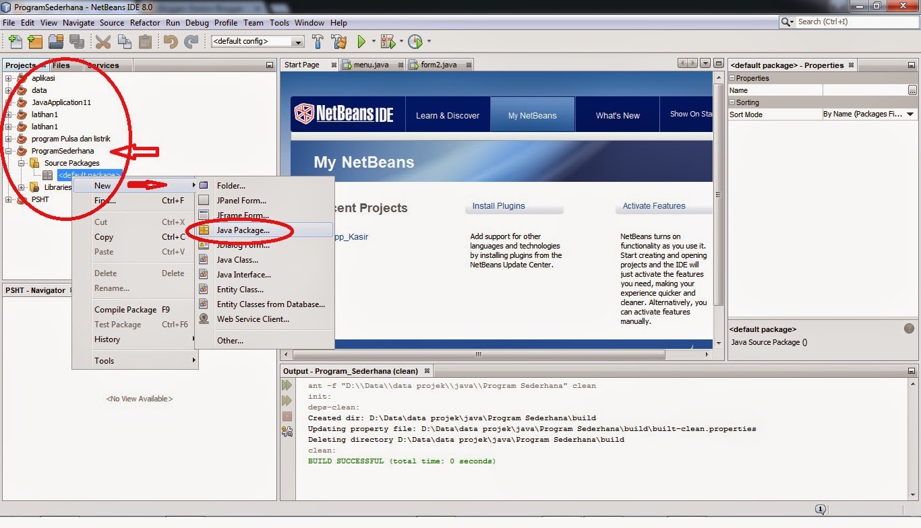Click the Debug Project toolbar icon
Image resolution: width=921 pixels, height=528 pixels.
click(388, 42)
